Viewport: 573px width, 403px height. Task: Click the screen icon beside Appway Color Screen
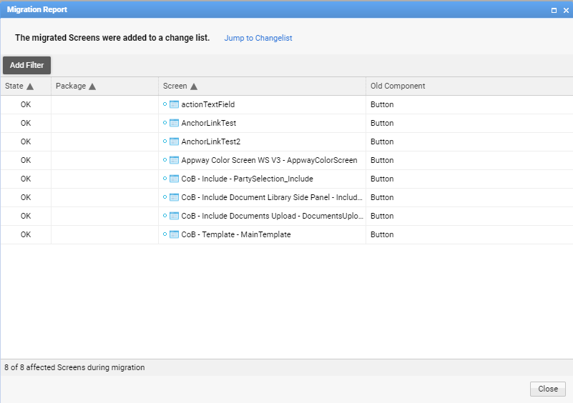175,160
